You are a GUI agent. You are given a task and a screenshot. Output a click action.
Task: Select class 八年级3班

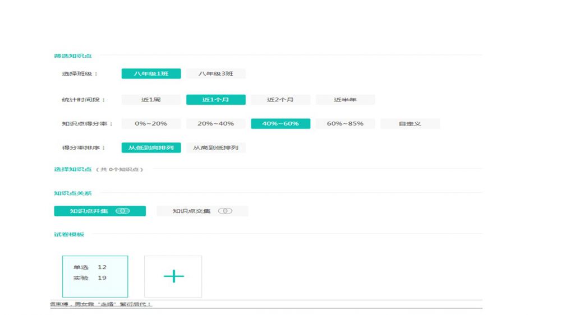point(215,73)
